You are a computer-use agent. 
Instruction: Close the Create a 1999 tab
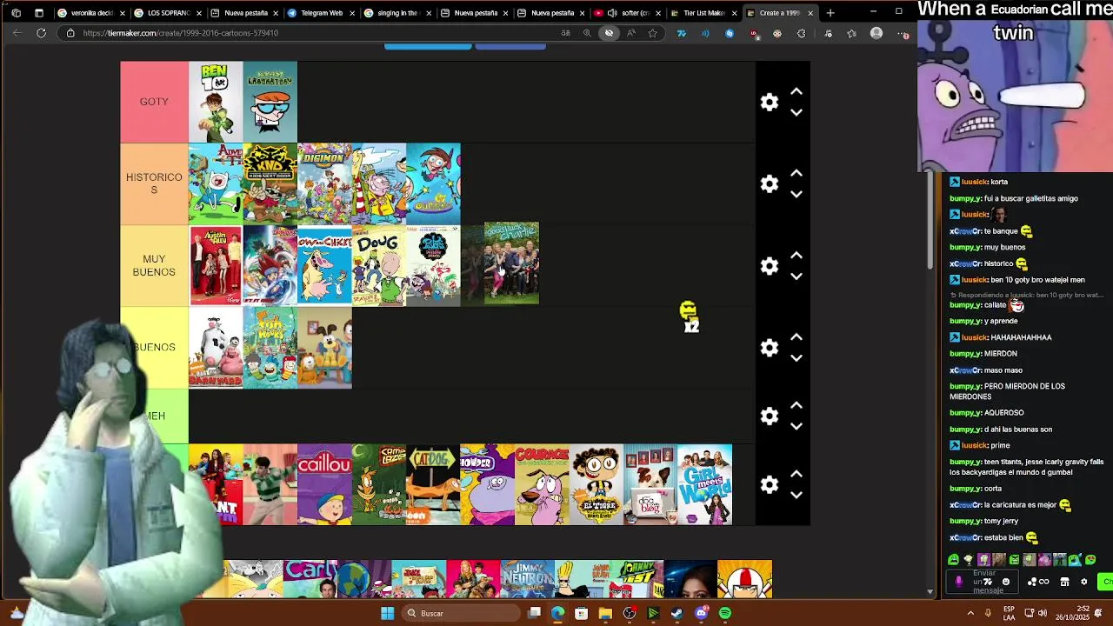(810, 13)
